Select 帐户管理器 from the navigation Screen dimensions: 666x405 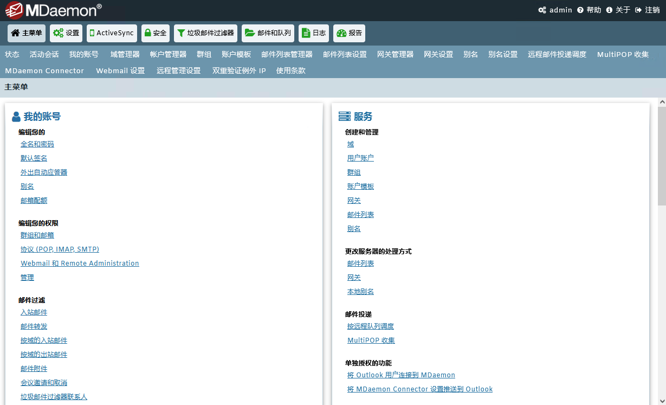pos(167,54)
